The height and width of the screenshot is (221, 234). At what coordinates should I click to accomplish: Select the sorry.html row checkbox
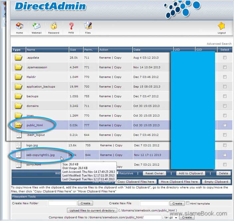(x=225, y=164)
